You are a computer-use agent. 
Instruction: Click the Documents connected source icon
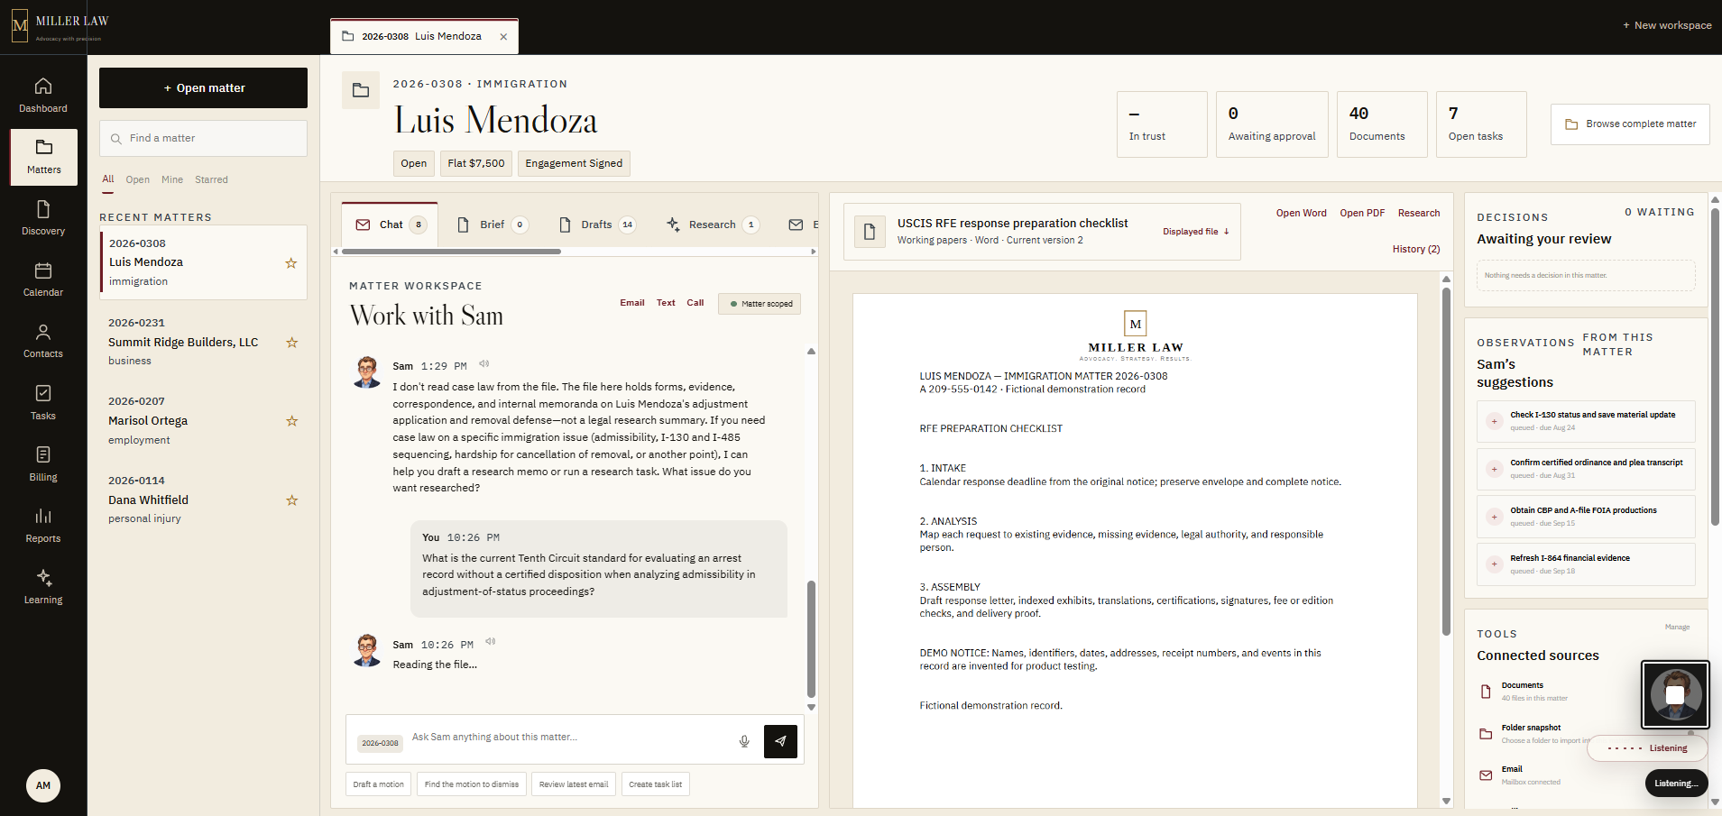(1486, 692)
